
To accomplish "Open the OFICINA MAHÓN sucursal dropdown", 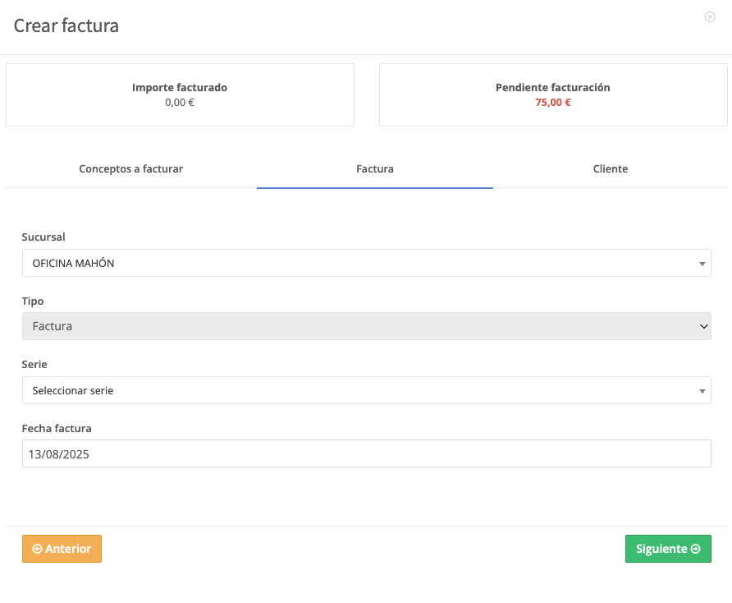I will click(367, 263).
